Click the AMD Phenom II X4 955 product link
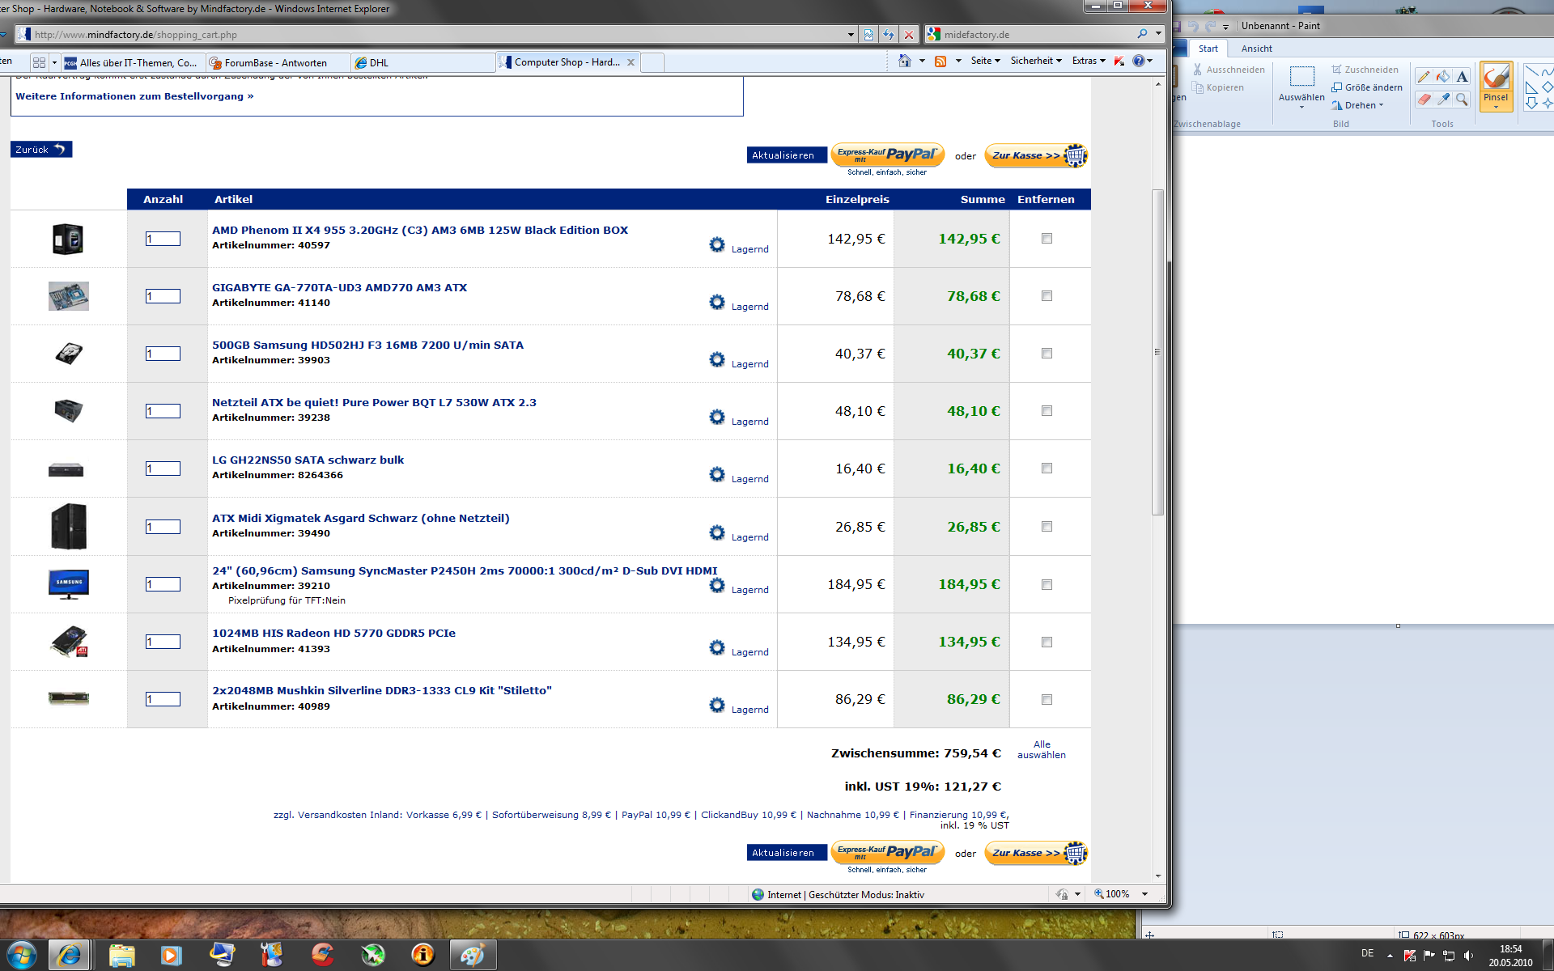This screenshot has height=971, width=1554. pos(420,230)
